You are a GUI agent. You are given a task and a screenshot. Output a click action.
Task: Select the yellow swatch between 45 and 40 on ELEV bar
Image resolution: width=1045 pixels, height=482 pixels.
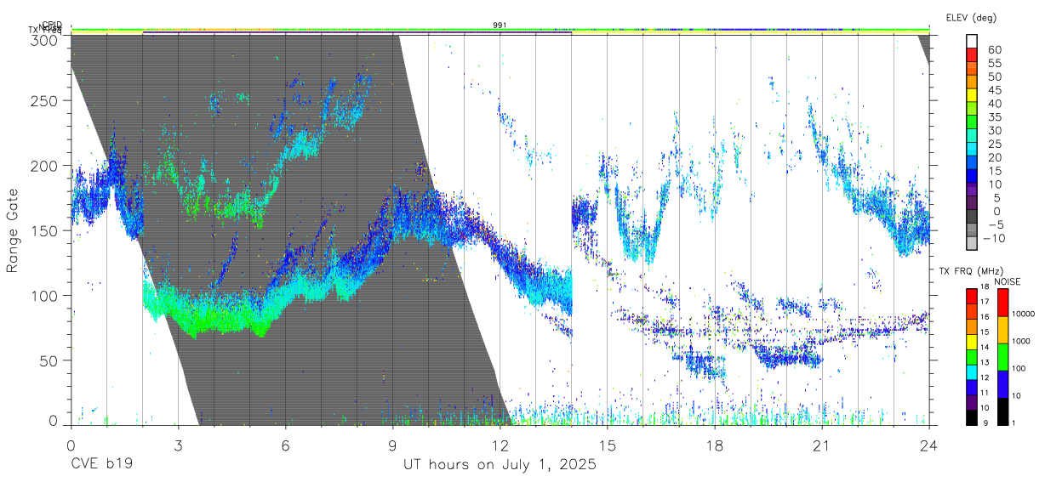972,95
